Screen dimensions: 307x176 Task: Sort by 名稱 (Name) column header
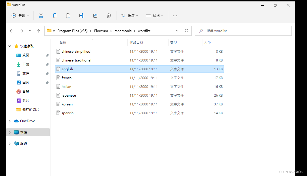coord(63,43)
